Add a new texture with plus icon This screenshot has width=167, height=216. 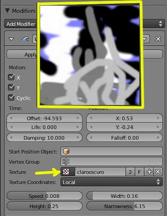(x=149, y=172)
